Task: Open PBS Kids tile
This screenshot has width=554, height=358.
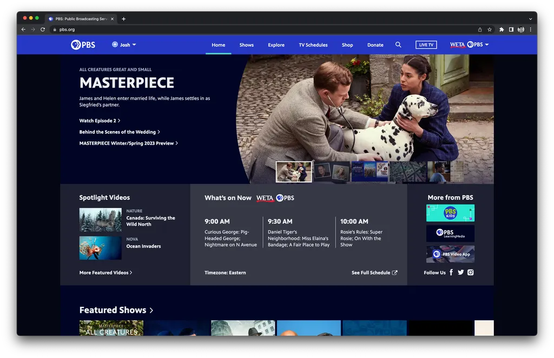Action: tap(451, 213)
